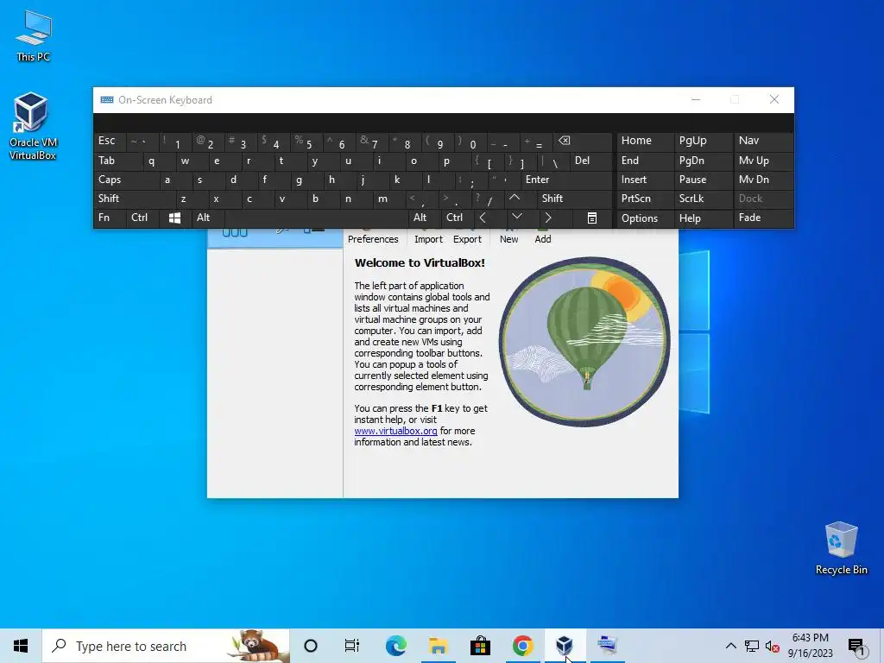The image size is (884, 663).
Task: Click Export in VirtualBox toolbar
Action: pyautogui.click(x=467, y=235)
